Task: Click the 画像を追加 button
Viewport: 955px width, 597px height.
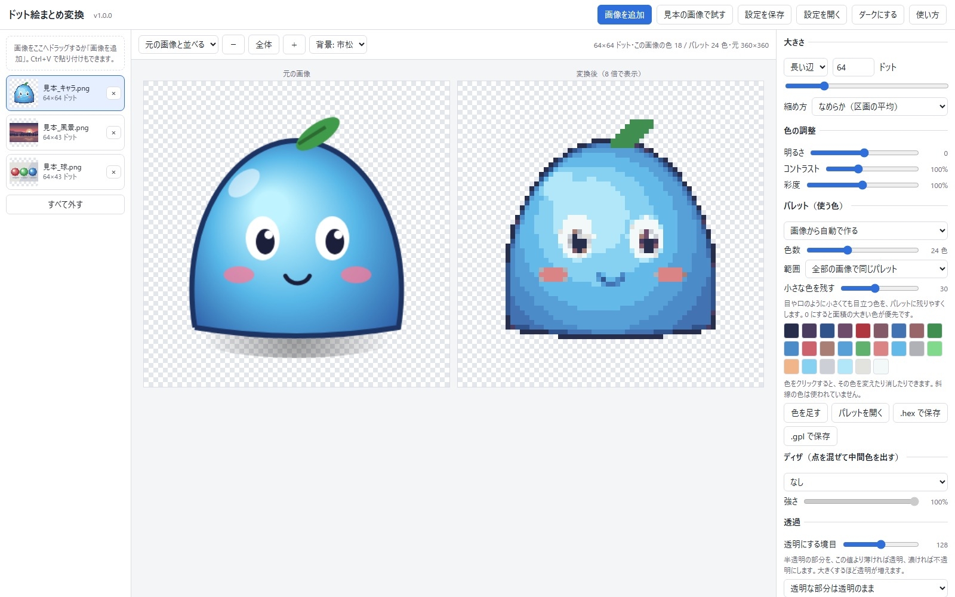Action: (624, 15)
